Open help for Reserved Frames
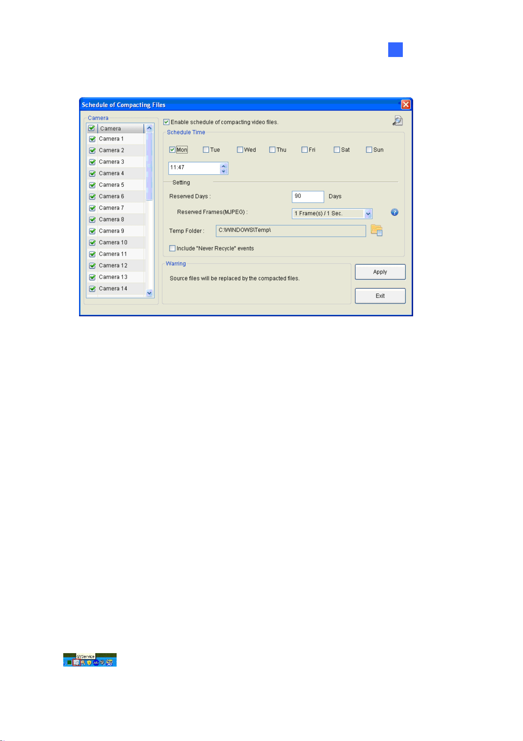Screen dimensions: 523x741 [395, 212]
